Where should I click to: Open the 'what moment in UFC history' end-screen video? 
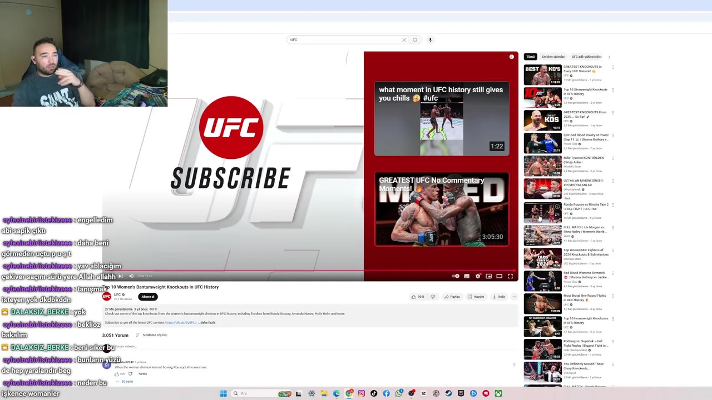point(442,119)
